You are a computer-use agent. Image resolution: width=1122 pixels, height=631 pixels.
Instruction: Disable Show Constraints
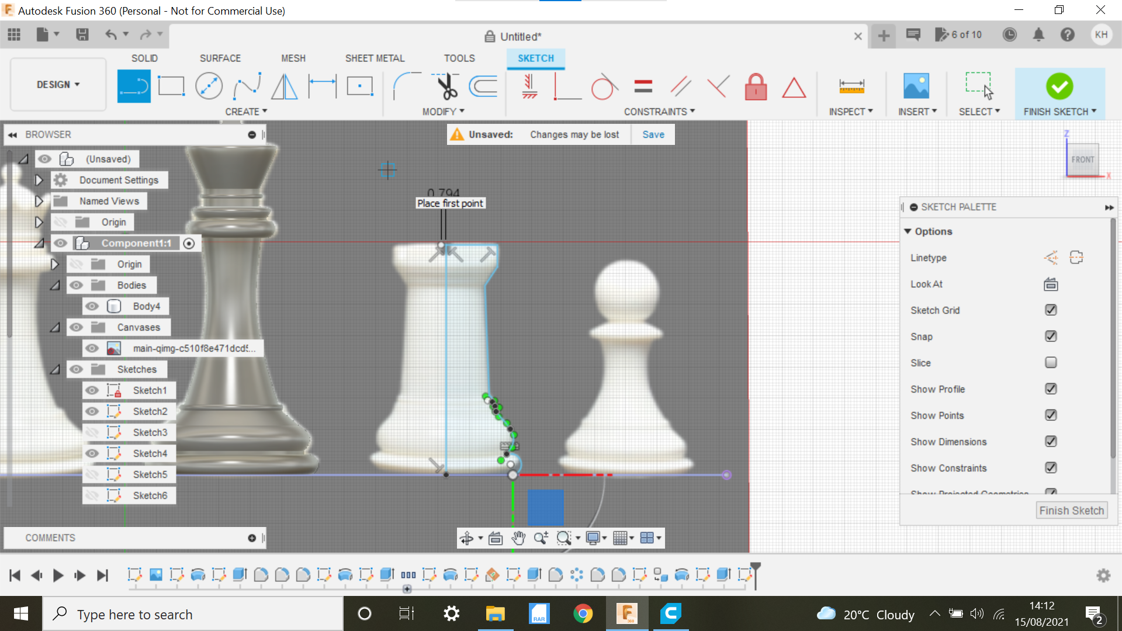point(1051,467)
